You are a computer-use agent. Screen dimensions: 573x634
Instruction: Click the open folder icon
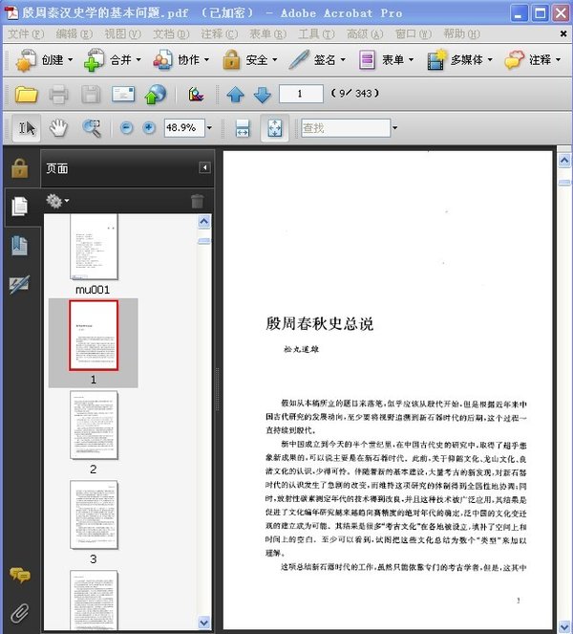coord(26,95)
